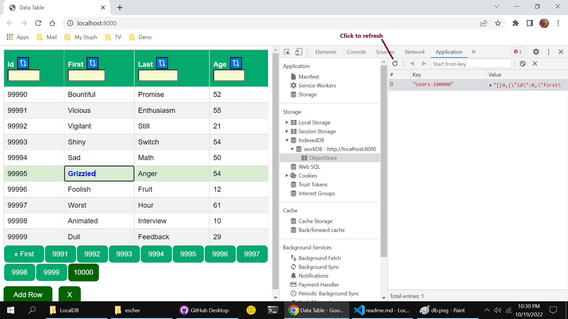The height and width of the screenshot is (319, 568).
Task: Open the DevTools customize menu
Action: [x=548, y=52]
